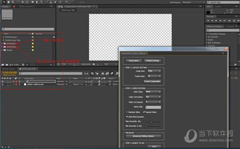Screen dimensions: 240x149
Task: Click the new folder icon in Project panel
Action: (x=7, y=65)
